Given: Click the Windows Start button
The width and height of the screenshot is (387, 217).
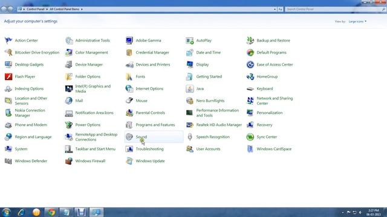Looking at the screenshot, I should 6,212.
